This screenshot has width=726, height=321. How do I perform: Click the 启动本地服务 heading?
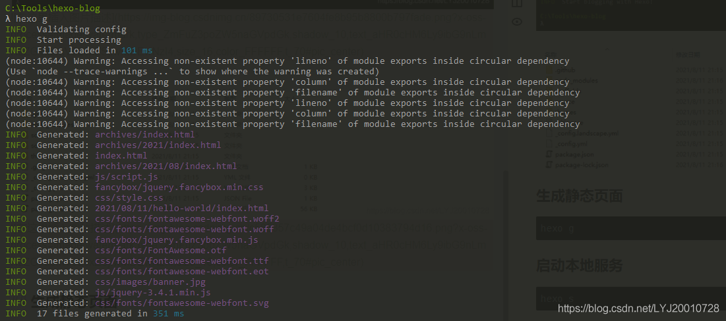(x=579, y=266)
